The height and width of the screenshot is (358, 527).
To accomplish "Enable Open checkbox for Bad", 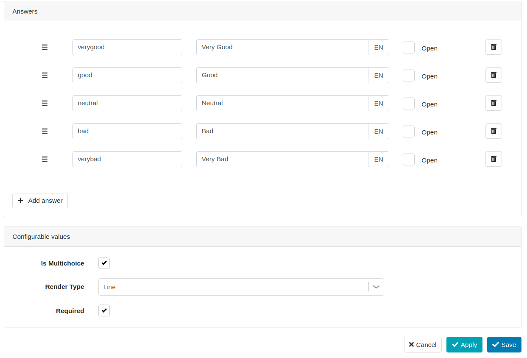I will 409,131.
